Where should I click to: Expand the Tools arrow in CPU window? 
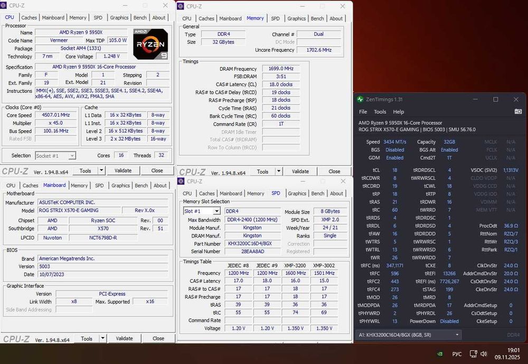point(101,170)
